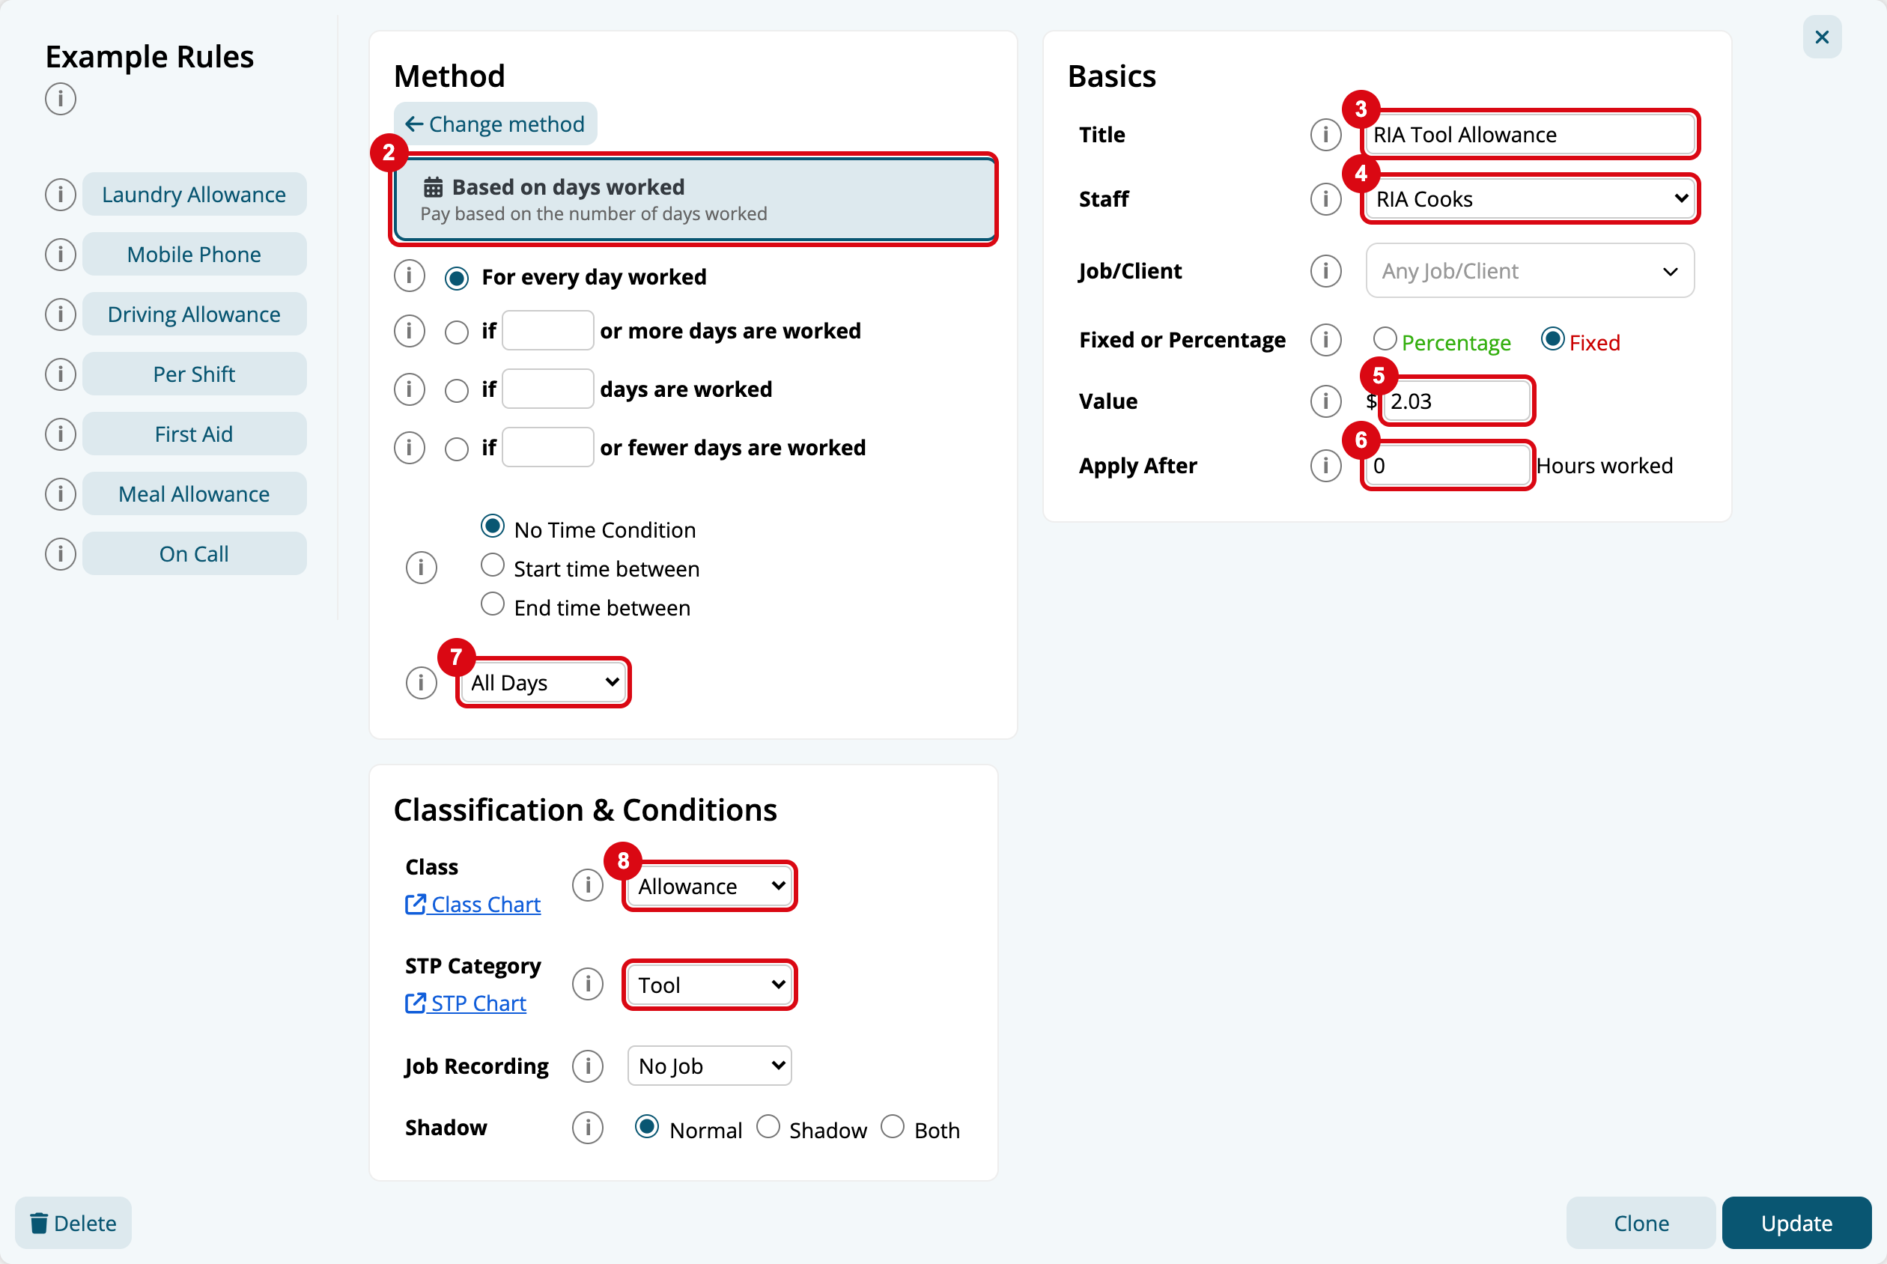Open info icon beside Mobile Phone
The height and width of the screenshot is (1264, 1887).
[61, 254]
